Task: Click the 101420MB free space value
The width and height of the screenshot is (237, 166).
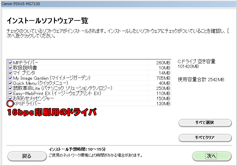Action: (x=188, y=66)
